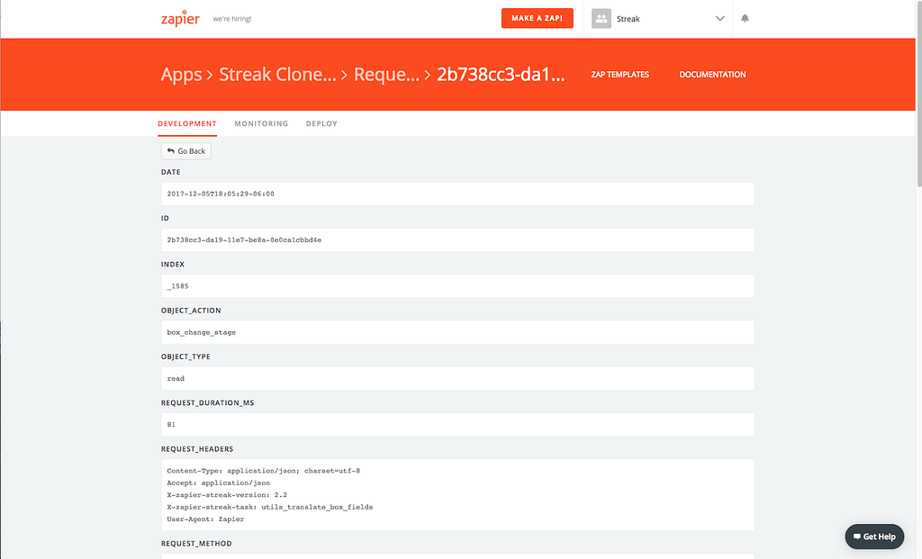Click the X-zapier-streak-version: 2.2 line
Screen dimensions: 922x559
(227, 495)
